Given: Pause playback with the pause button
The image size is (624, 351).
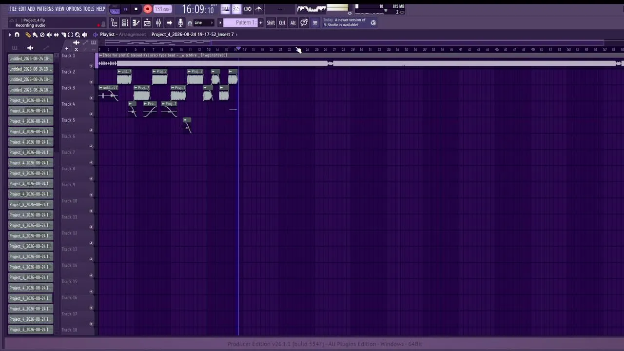Looking at the screenshot, I should point(125,9).
